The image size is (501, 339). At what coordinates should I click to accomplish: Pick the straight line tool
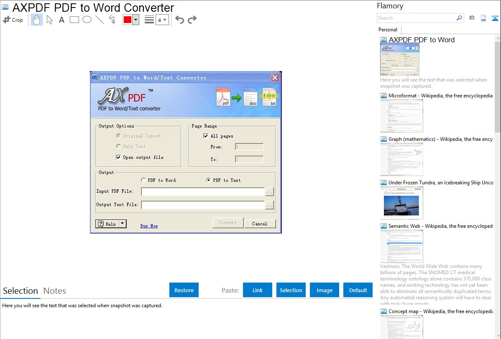[100, 20]
